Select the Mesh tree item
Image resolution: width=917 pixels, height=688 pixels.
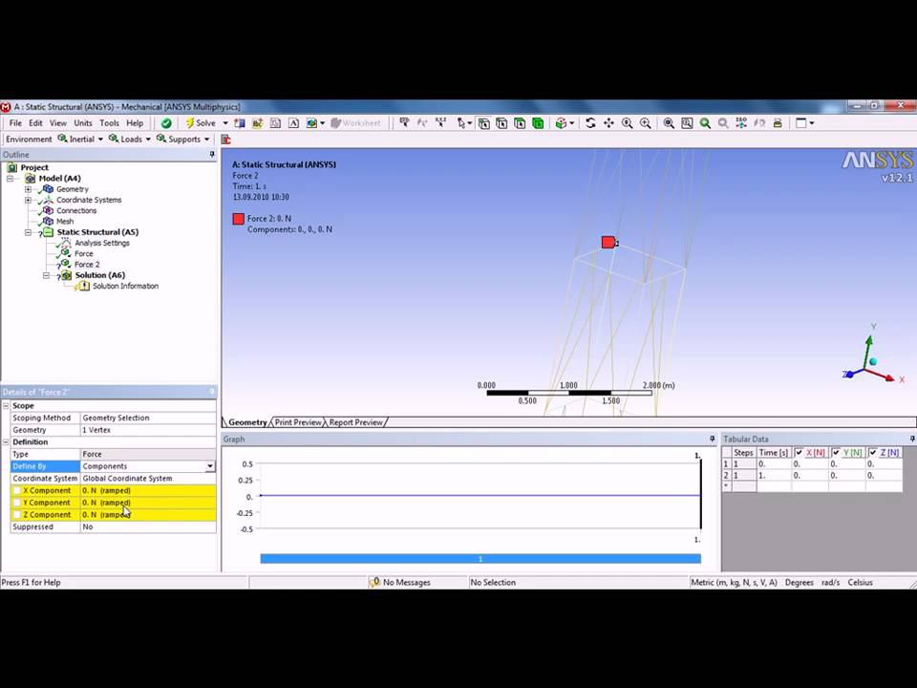(x=65, y=222)
